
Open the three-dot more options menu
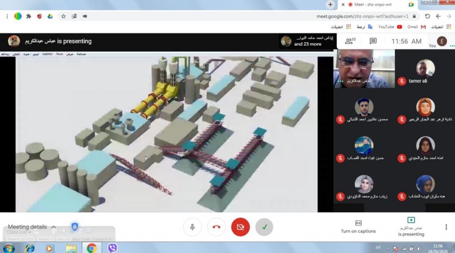pyautogui.click(x=446, y=227)
